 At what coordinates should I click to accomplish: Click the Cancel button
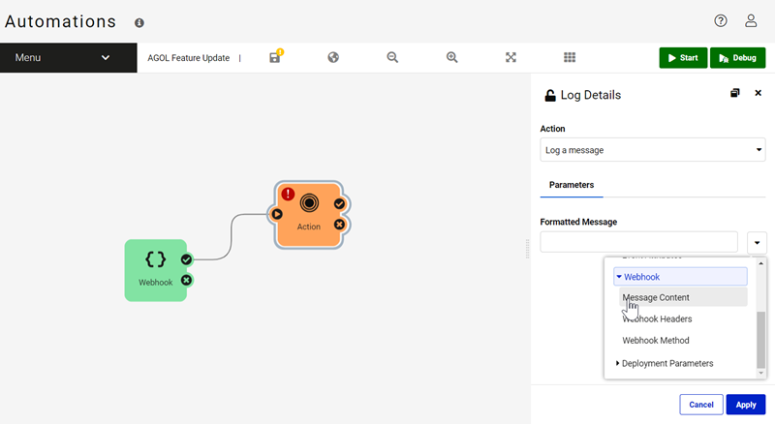pos(700,405)
